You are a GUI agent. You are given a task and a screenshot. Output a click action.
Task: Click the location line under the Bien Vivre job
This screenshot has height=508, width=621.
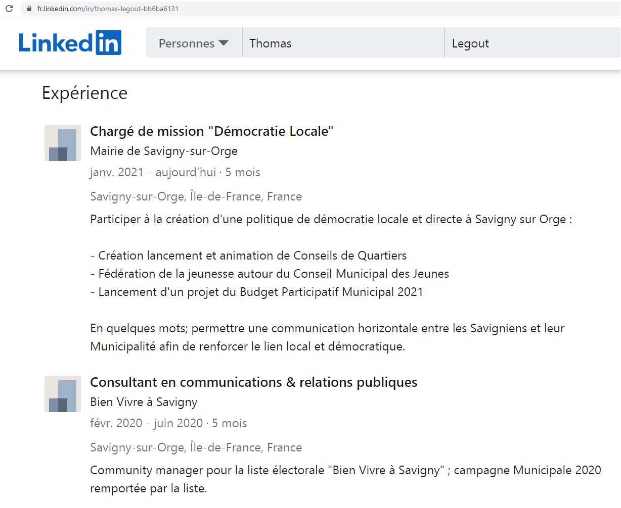[196, 447]
